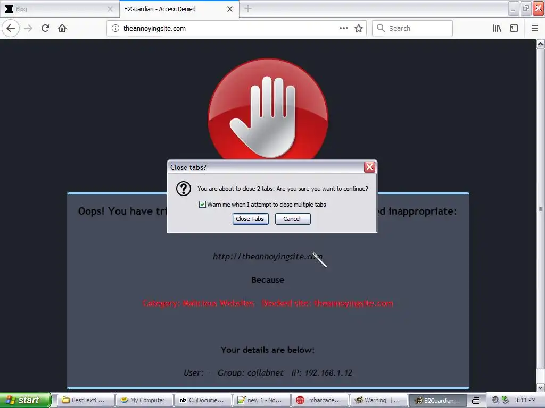
Task: Switch to Embarcade... taskbar window
Action: pos(320,400)
